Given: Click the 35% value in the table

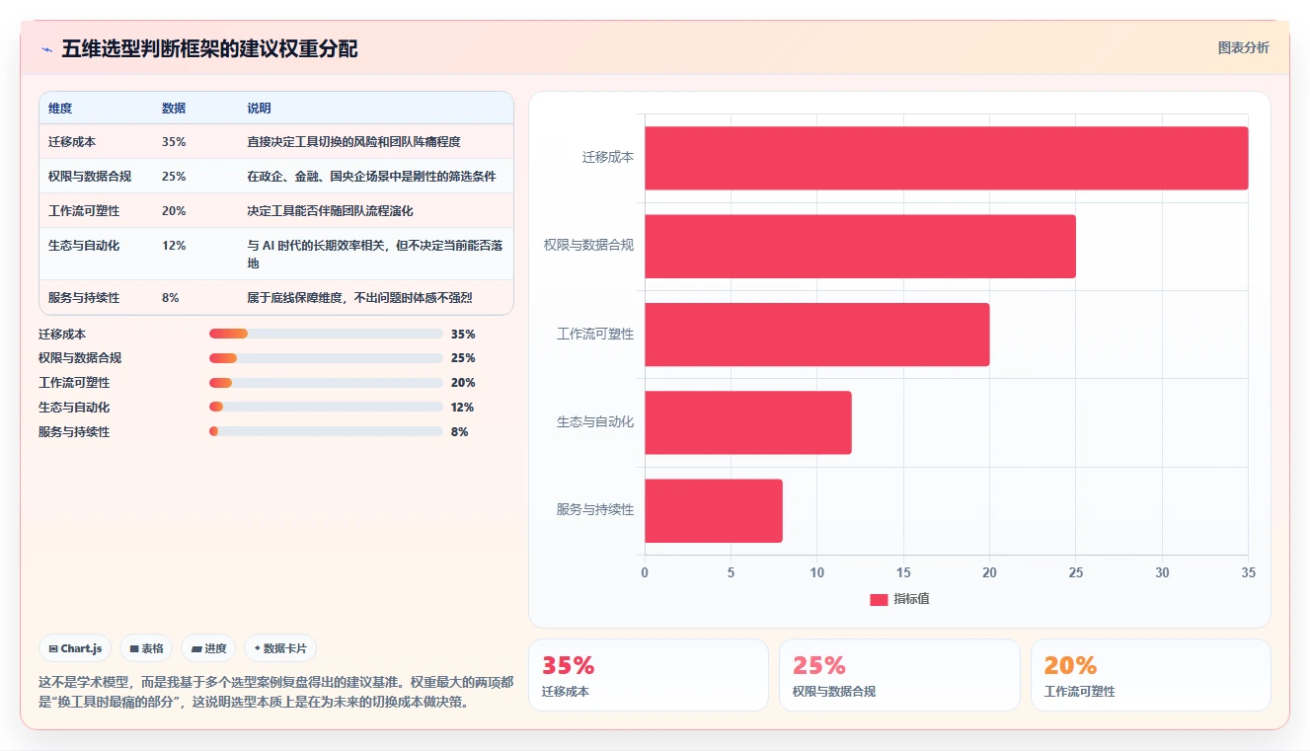Looking at the screenshot, I should pyautogui.click(x=174, y=142).
